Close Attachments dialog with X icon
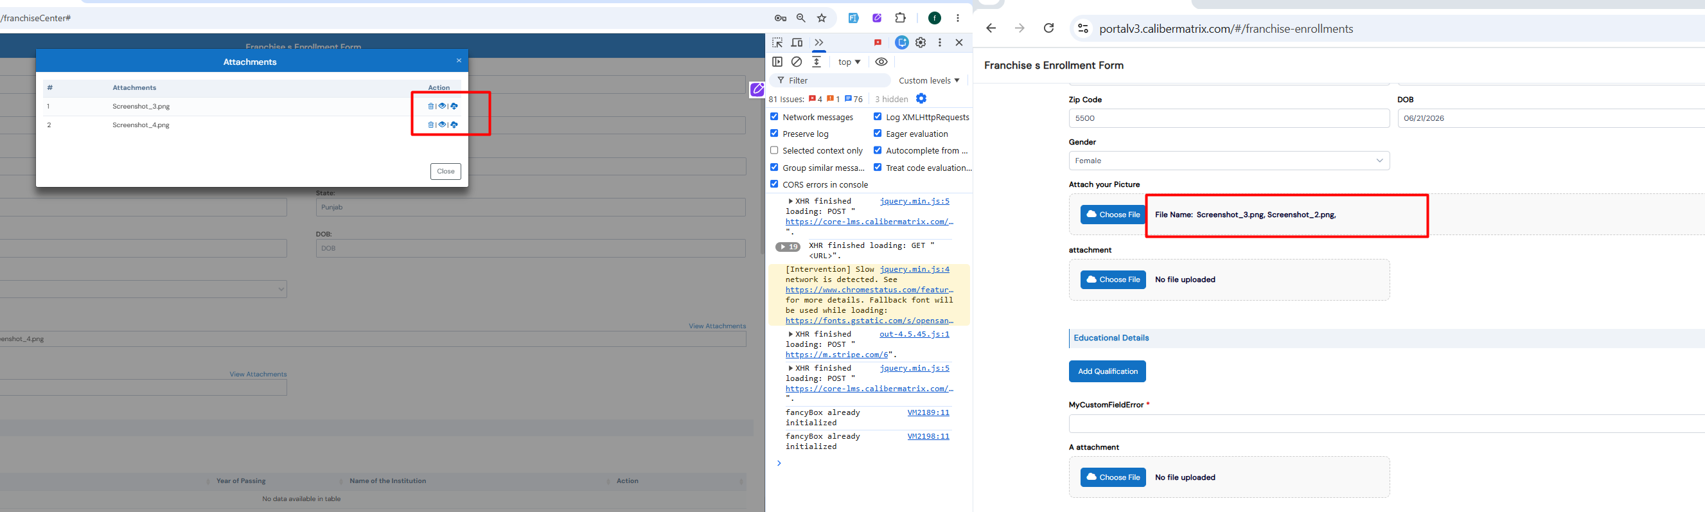Screen dimensions: 1705x512 459,61
